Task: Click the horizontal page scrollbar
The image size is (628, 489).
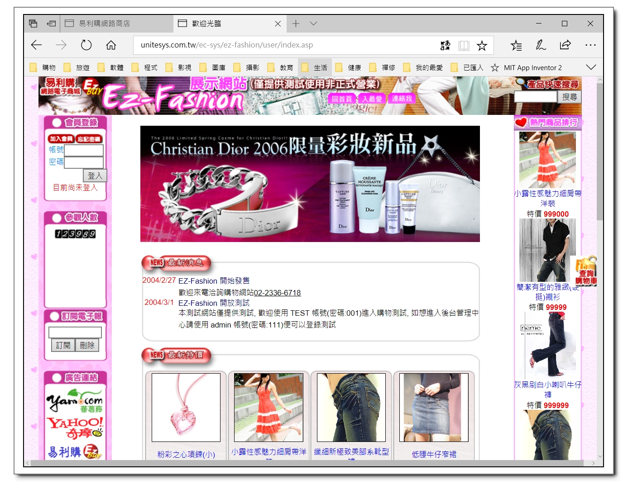Action: pos(307,463)
